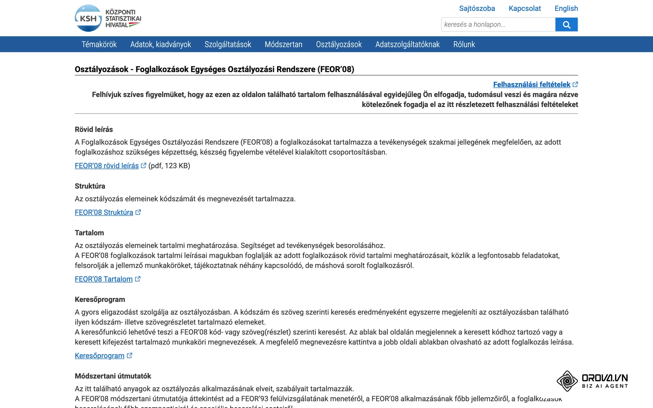Open the Módszertan menu
653x408 pixels.
[284, 44]
